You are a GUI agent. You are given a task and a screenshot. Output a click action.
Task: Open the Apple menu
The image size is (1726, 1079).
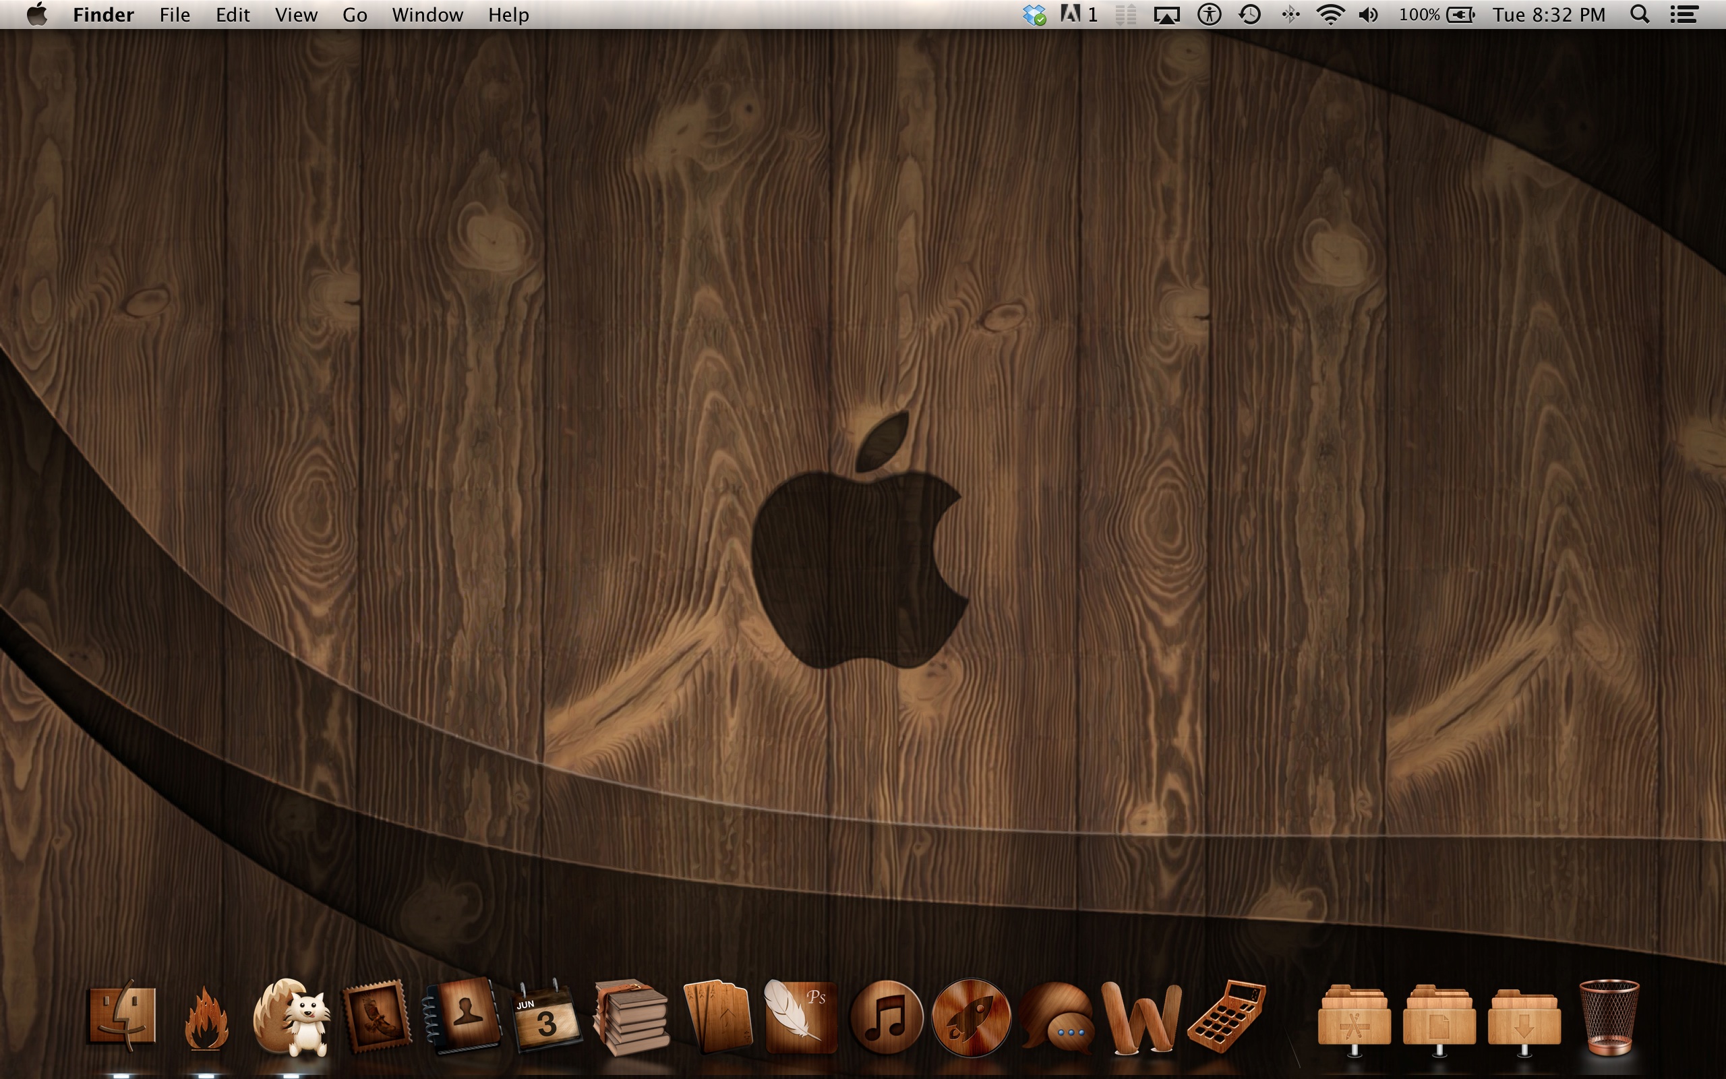[x=37, y=14]
